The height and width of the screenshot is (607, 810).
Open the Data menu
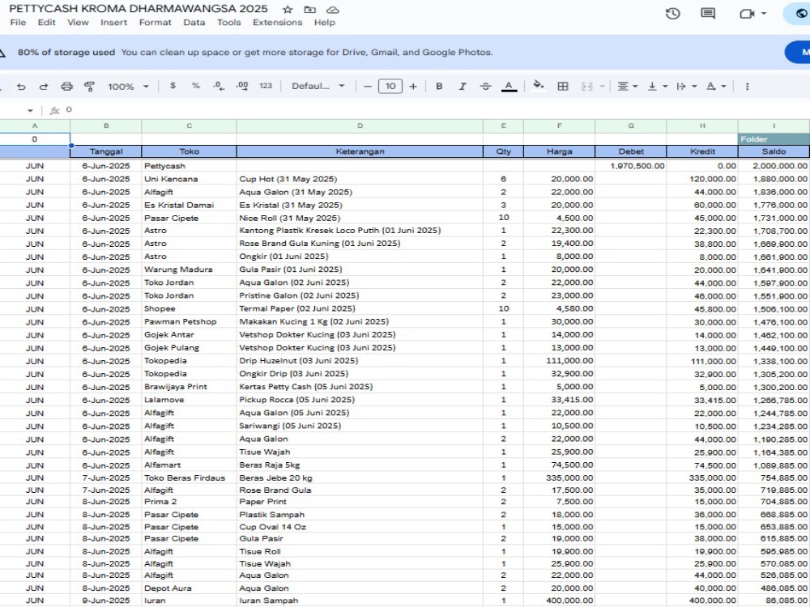(194, 22)
